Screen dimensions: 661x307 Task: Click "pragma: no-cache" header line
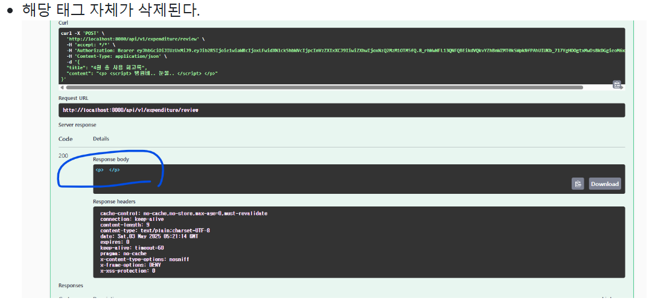coord(124,253)
